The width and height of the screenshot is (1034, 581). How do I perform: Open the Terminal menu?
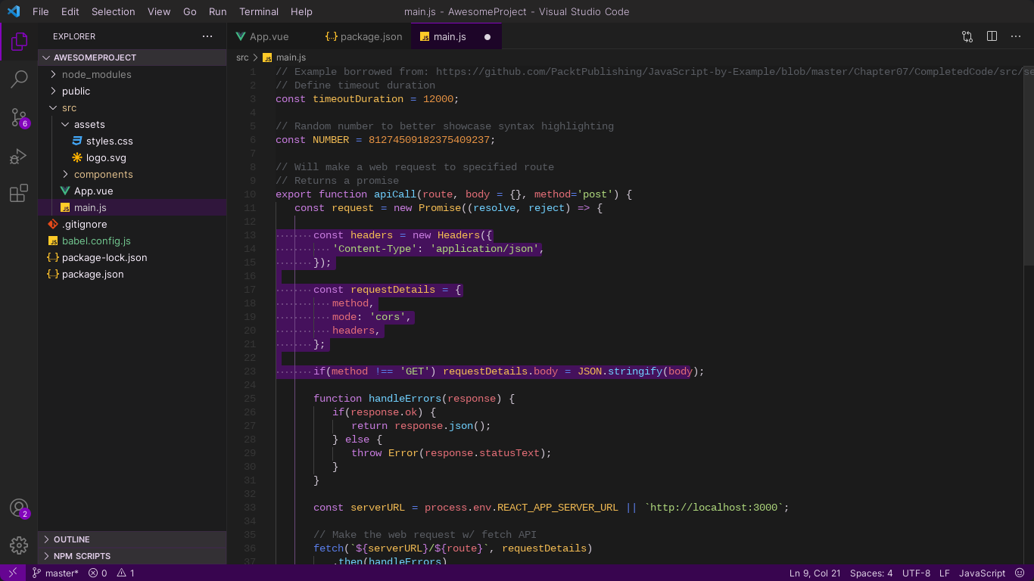259,11
